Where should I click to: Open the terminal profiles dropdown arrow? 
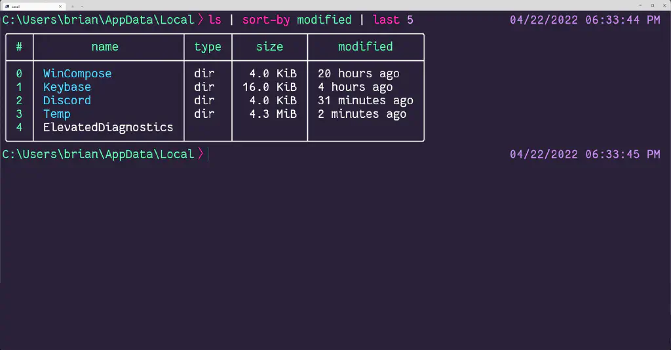click(x=82, y=6)
